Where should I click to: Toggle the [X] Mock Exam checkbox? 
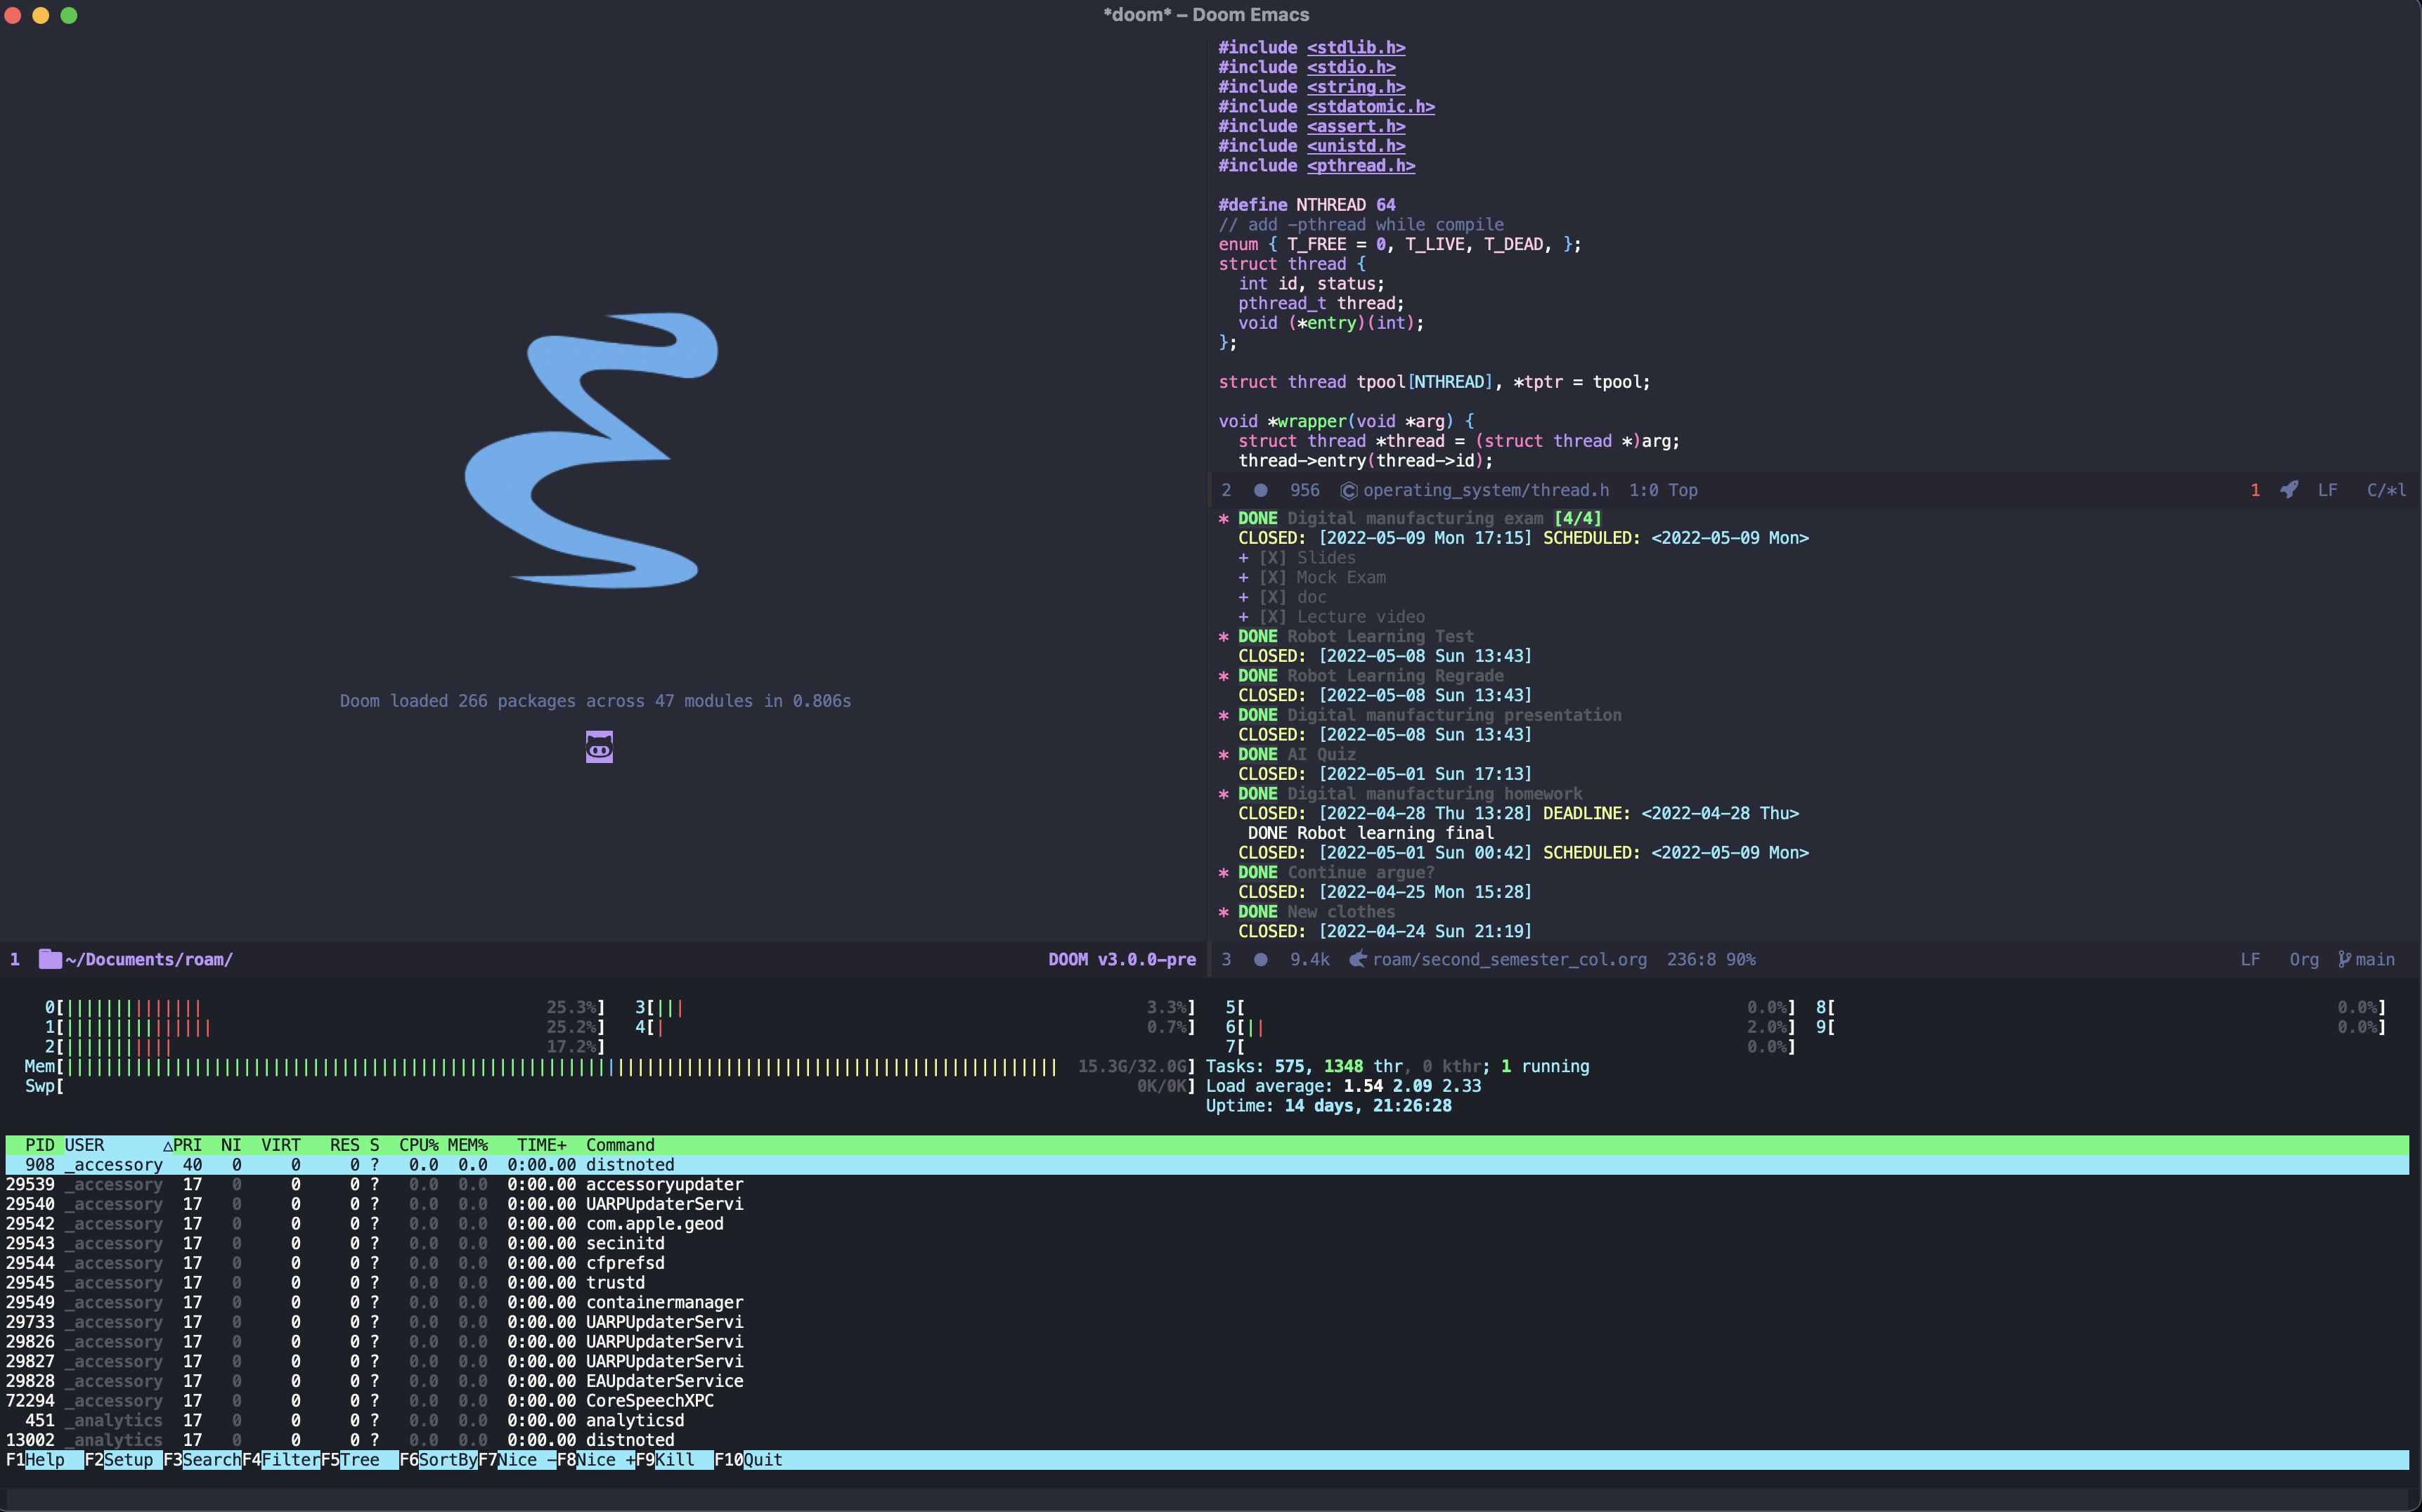coord(1273,577)
